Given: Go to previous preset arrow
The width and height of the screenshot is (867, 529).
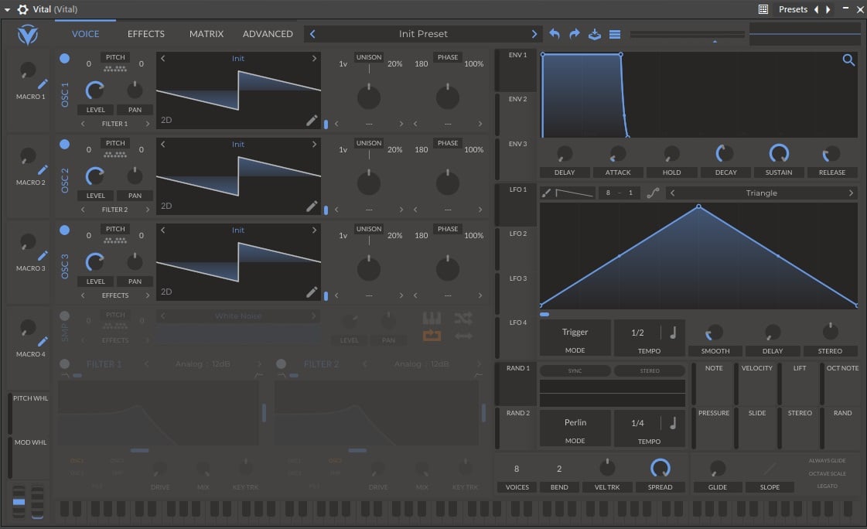Looking at the screenshot, I should pos(312,34).
